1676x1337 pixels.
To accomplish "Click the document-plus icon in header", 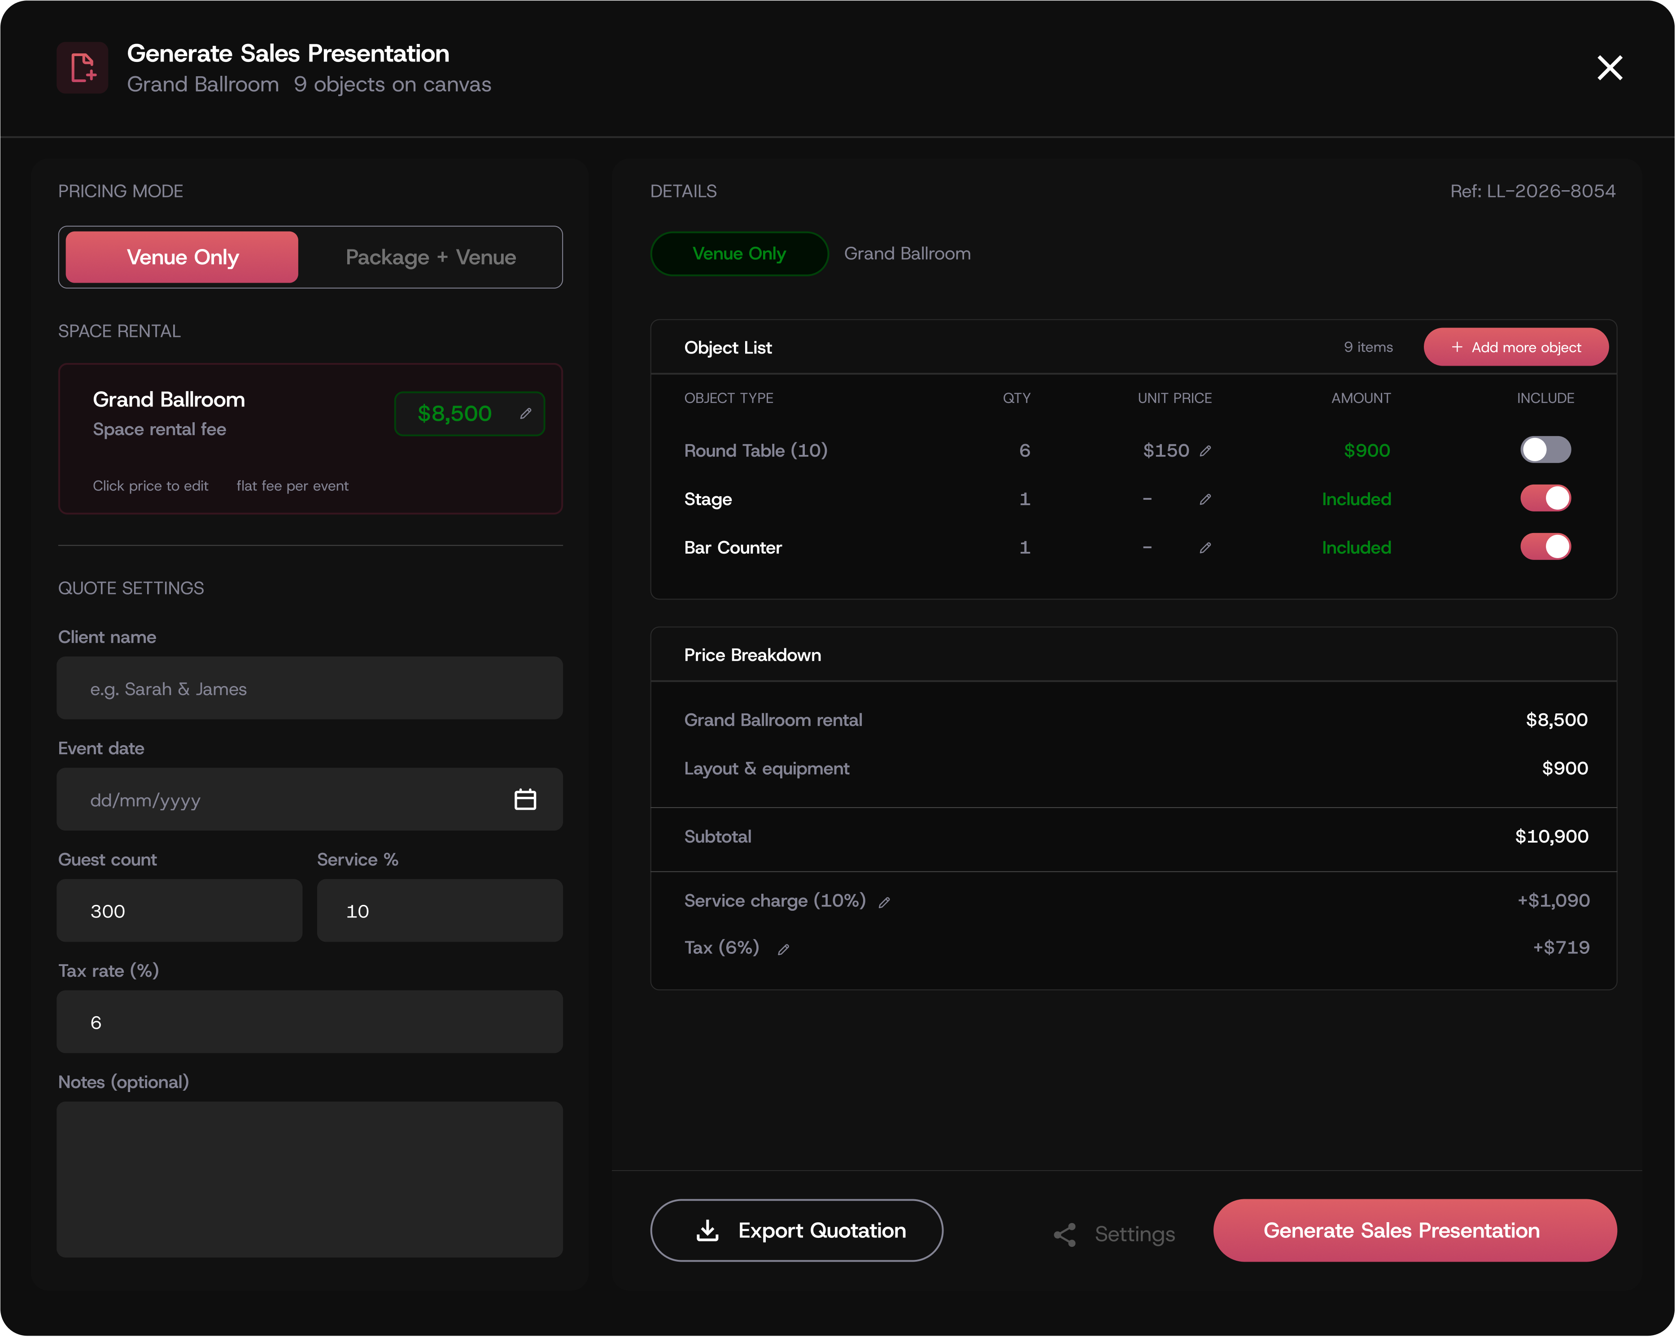I will [x=83, y=68].
